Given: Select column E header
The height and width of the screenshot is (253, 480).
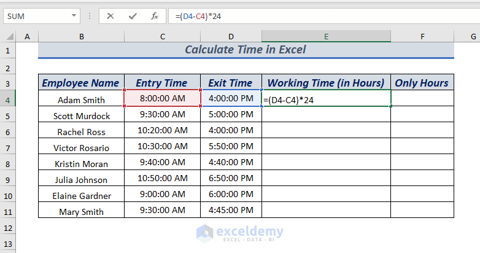Looking at the screenshot, I should click(326, 37).
